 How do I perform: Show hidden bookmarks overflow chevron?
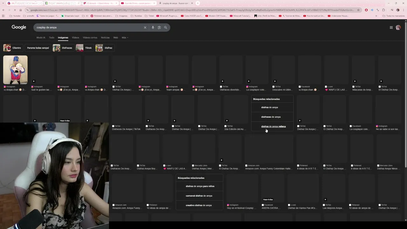click(x=376, y=16)
